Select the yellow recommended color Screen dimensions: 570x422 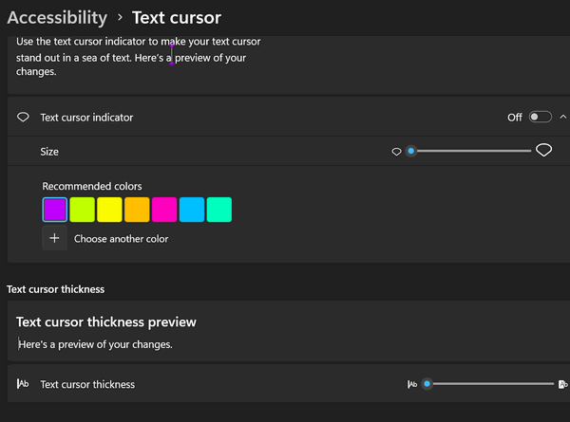click(x=109, y=210)
